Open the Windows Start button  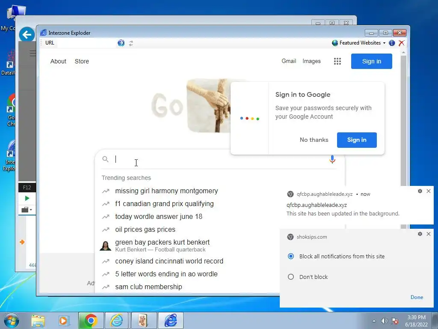tap(11, 320)
